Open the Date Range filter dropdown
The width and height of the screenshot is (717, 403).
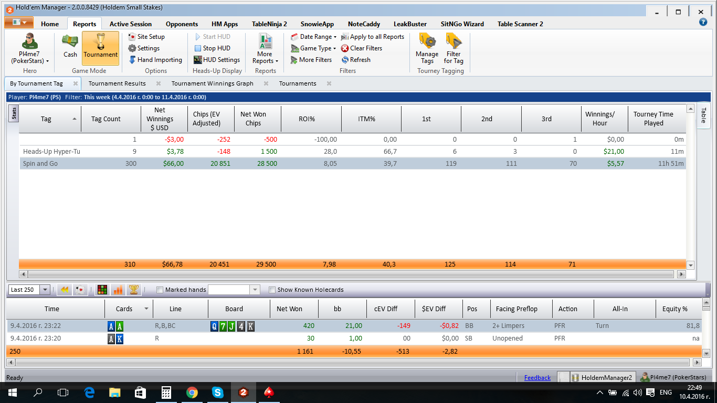(x=314, y=37)
